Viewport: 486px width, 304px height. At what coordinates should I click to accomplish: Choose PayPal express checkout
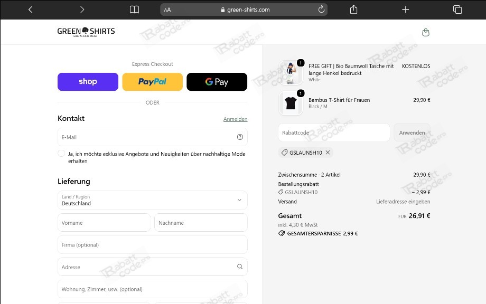tap(153, 82)
